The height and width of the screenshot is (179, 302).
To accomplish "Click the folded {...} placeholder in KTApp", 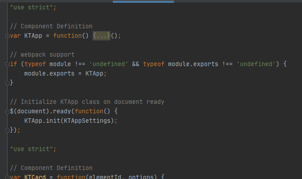I will click(102, 36).
